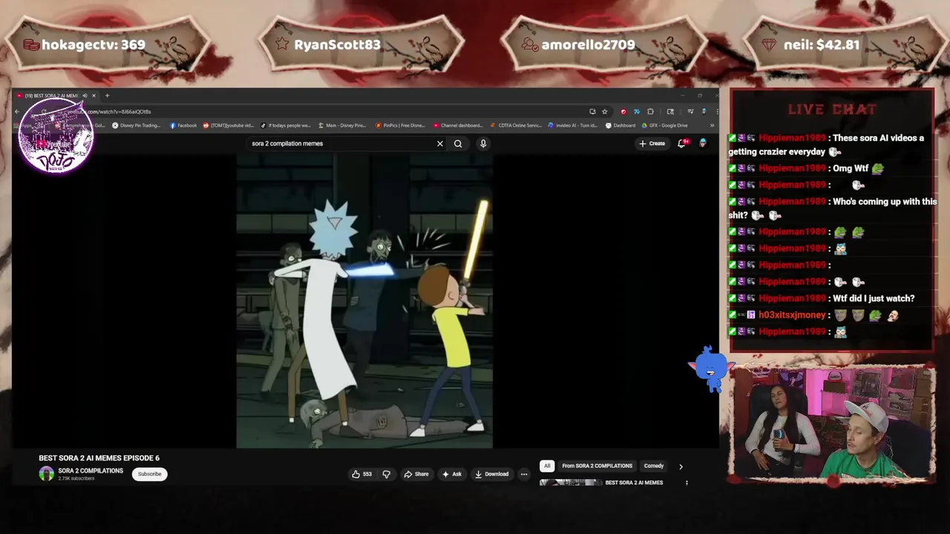The height and width of the screenshot is (534, 950).
Task: Open the SORA 2 COMPILATIONS channel avatar
Action: click(46, 474)
